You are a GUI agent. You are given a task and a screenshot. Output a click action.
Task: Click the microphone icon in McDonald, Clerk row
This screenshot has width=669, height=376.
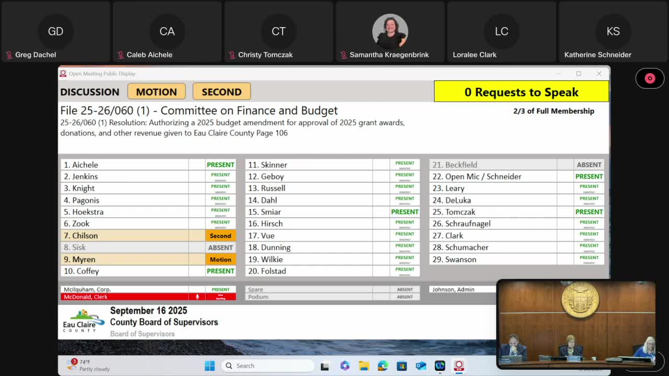(197, 297)
